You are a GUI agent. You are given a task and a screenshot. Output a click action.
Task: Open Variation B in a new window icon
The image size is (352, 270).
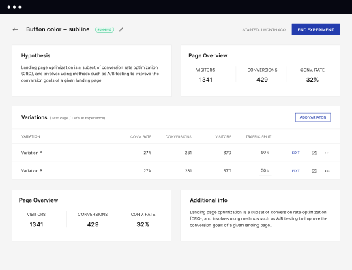[314, 171]
